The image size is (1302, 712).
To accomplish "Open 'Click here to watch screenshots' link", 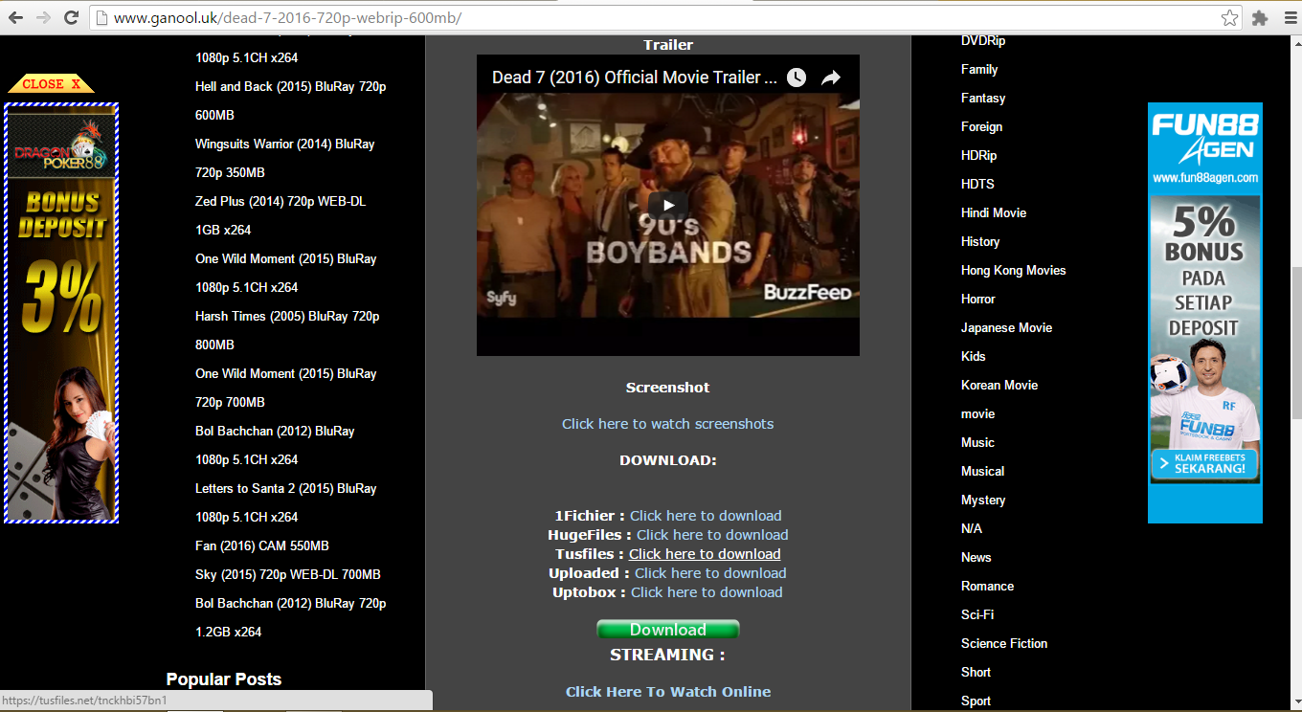I will point(668,424).
